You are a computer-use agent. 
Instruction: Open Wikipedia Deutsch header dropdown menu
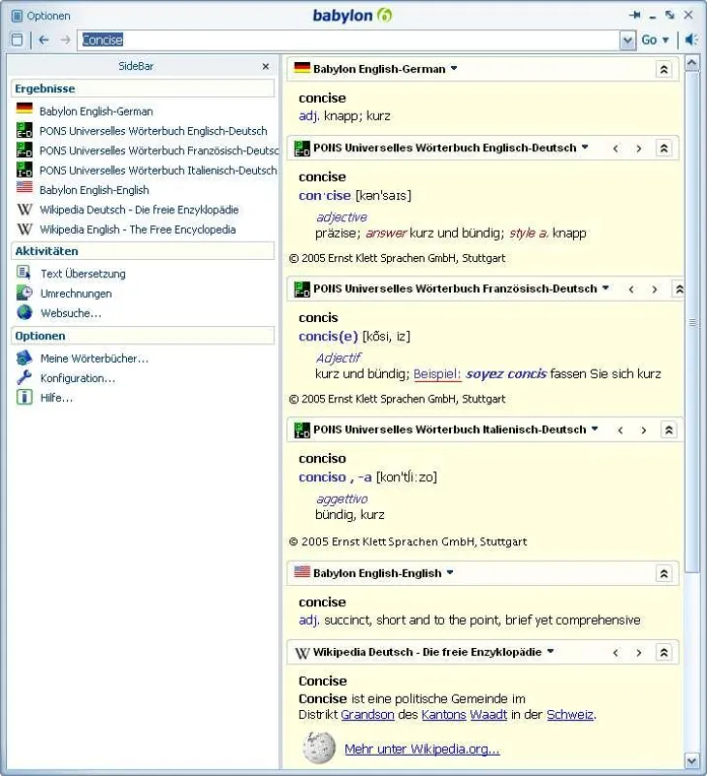550,652
